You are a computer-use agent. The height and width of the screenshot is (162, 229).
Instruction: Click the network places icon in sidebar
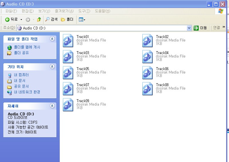pyautogui.click(x=9, y=92)
